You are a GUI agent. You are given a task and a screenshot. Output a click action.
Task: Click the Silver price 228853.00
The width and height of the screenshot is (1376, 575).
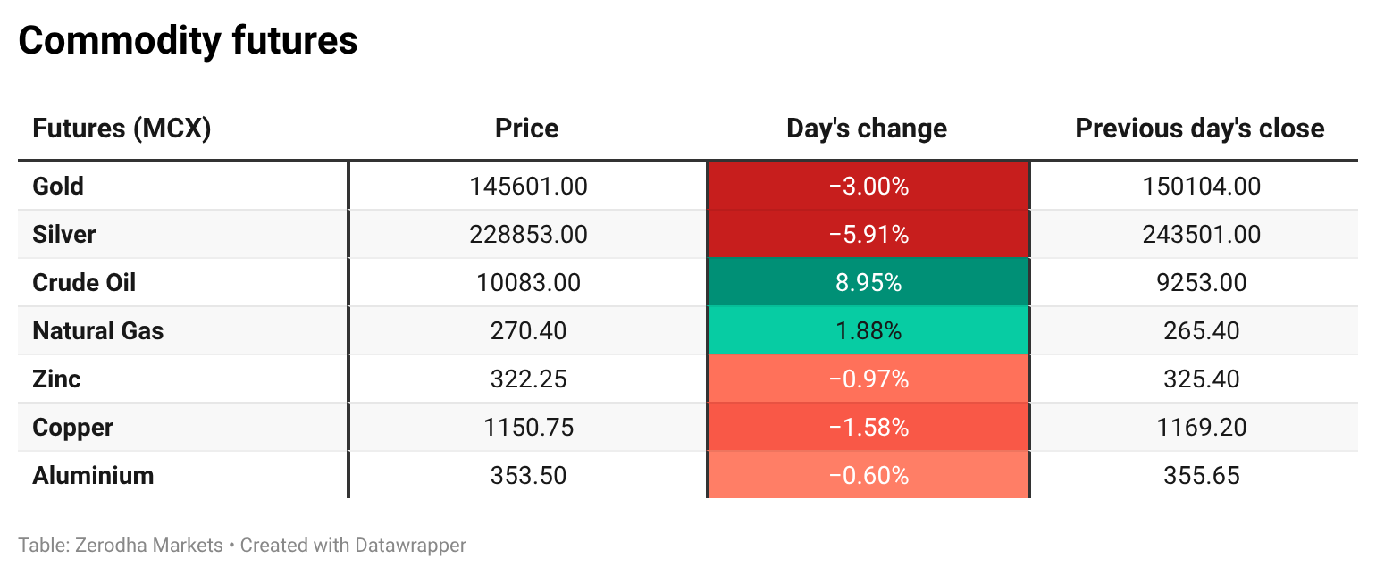[x=528, y=235]
